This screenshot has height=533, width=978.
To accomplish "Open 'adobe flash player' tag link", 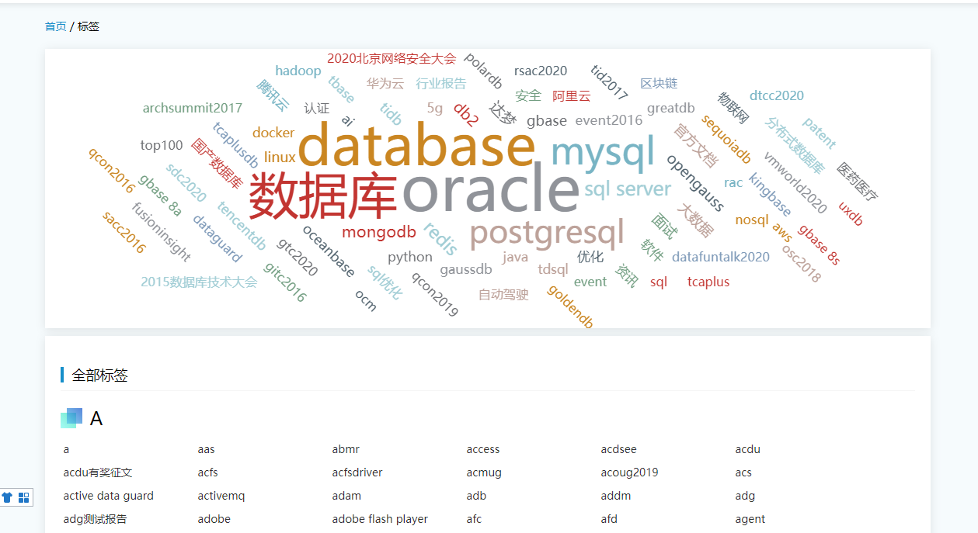I will [x=380, y=519].
